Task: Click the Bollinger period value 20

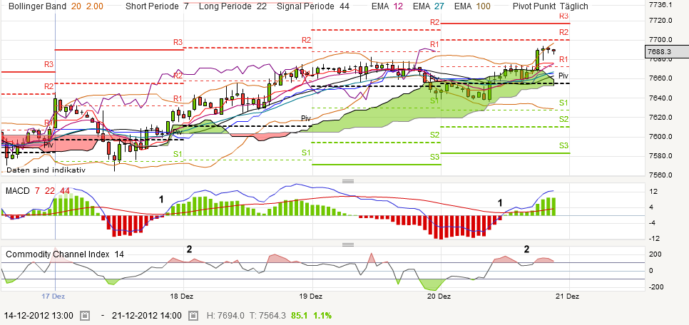Action: (x=76, y=6)
